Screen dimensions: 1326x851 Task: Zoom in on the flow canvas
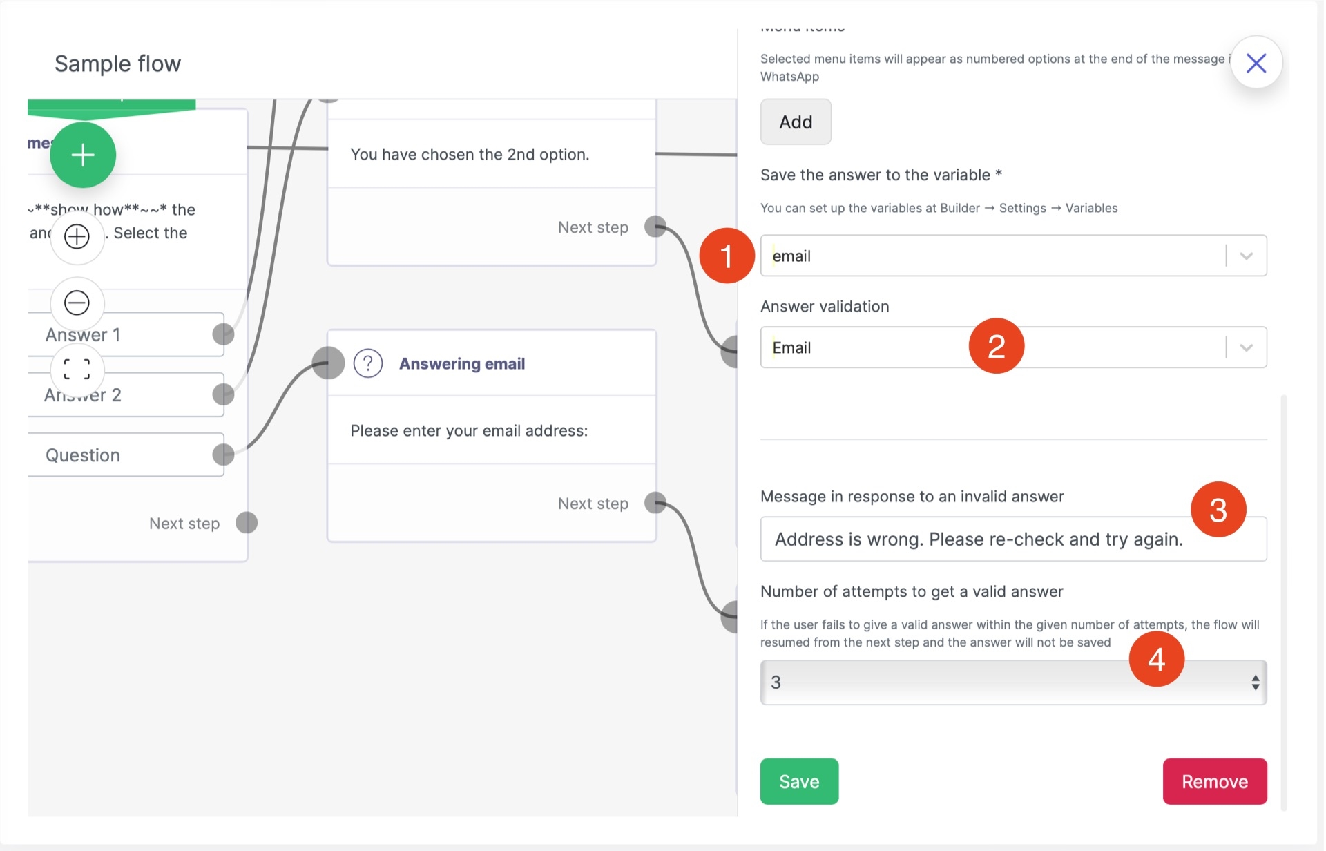pos(77,237)
